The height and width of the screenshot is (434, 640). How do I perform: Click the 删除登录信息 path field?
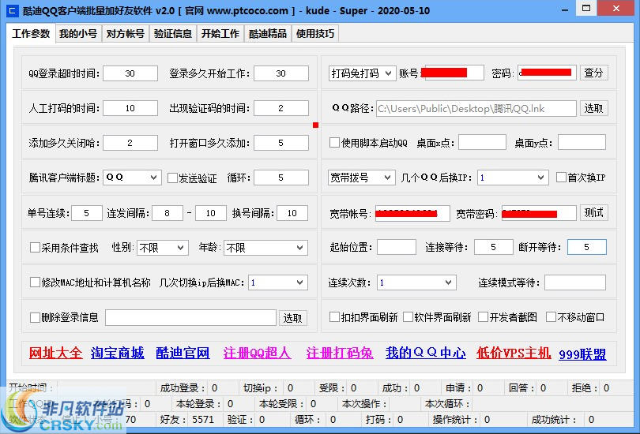(190, 318)
